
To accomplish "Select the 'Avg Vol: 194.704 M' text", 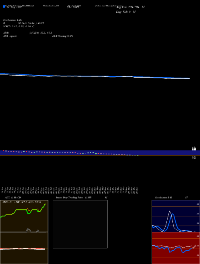I will 130,7.
